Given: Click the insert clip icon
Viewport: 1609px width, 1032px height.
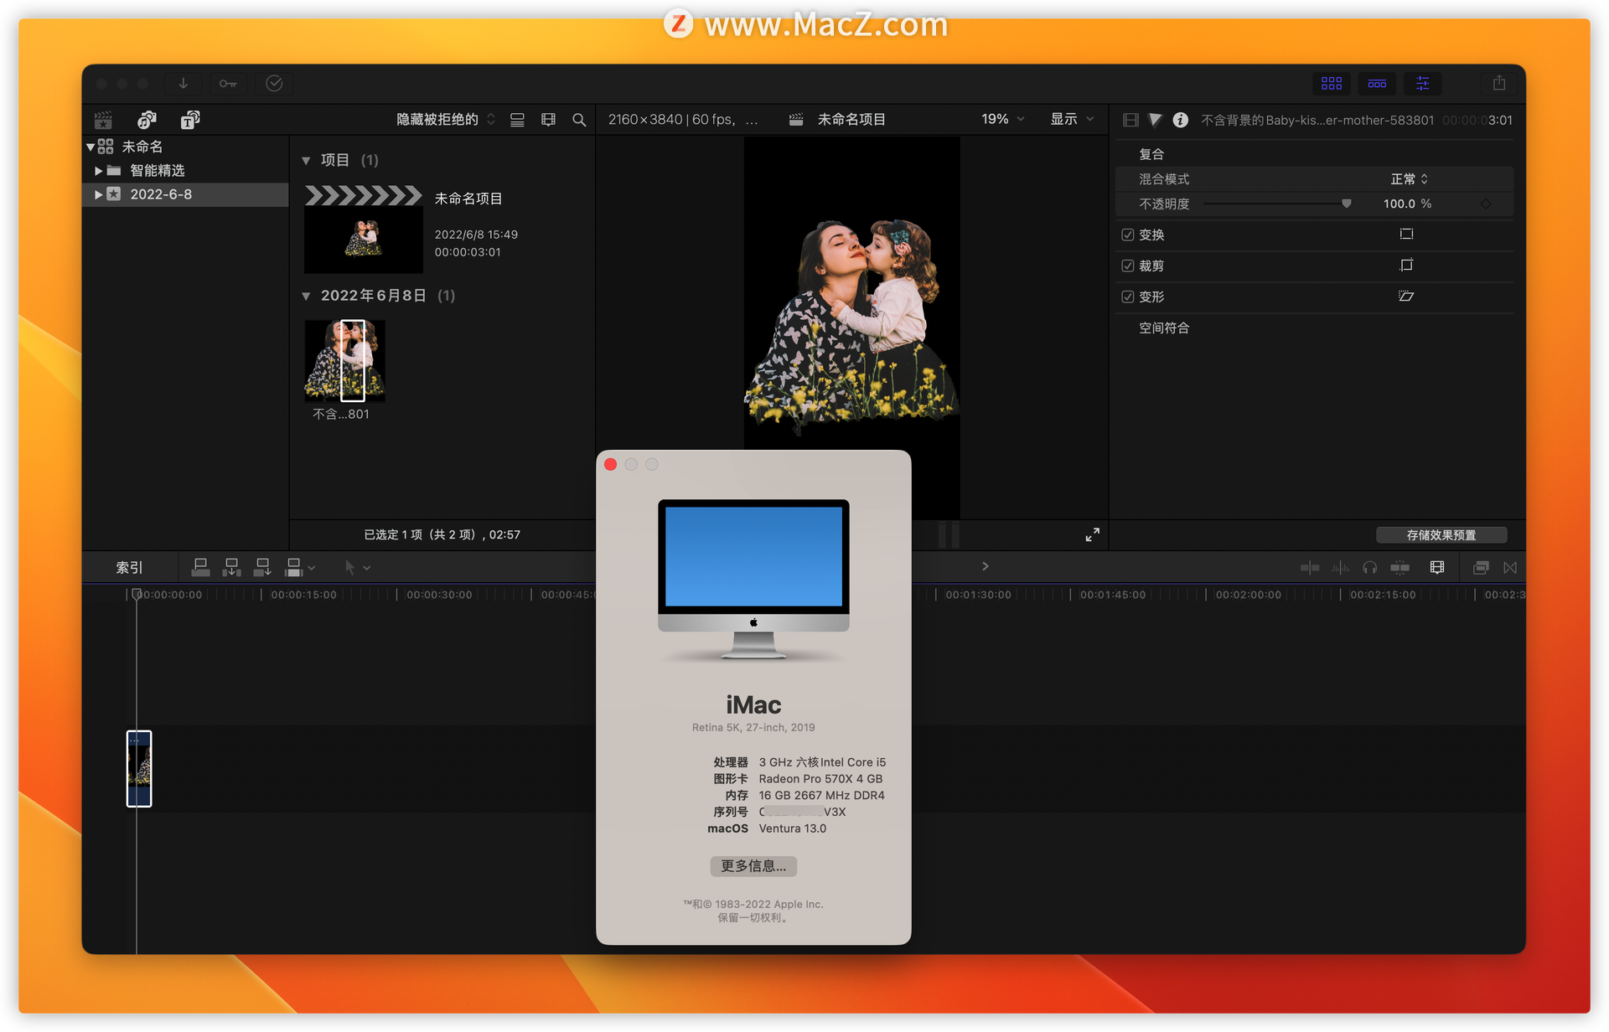Looking at the screenshot, I should point(231,568).
